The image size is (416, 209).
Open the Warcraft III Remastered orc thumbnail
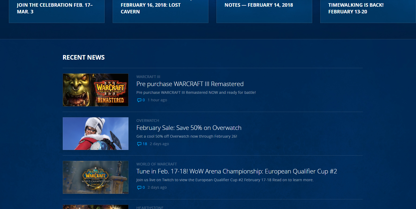[x=95, y=90]
